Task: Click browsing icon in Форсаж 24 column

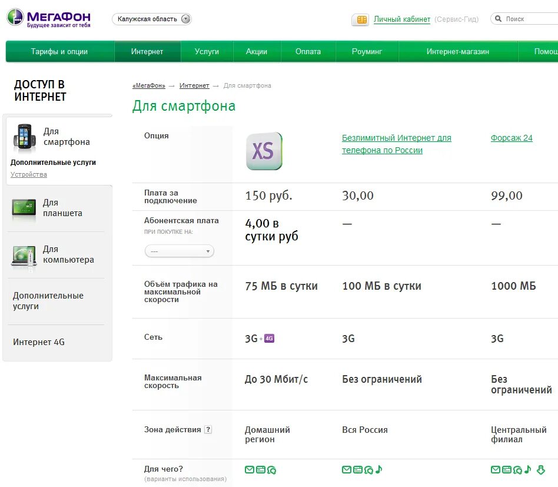Action: coord(507,469)
